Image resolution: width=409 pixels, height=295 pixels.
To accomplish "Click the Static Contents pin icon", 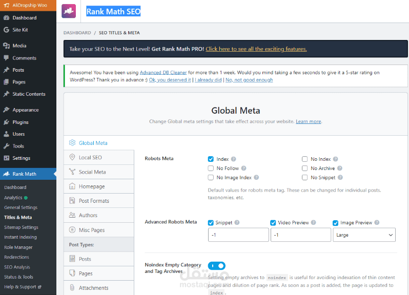I will pos(7,94).
